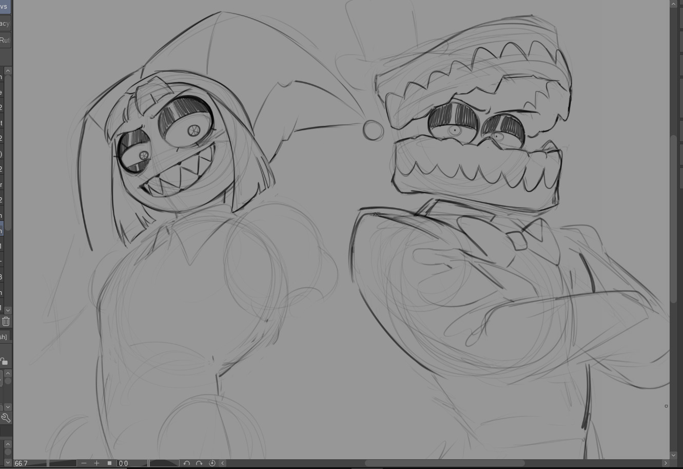Click the zoom out minus button
The height and width of the screenshot is (469, 683).
click(84, 463)
